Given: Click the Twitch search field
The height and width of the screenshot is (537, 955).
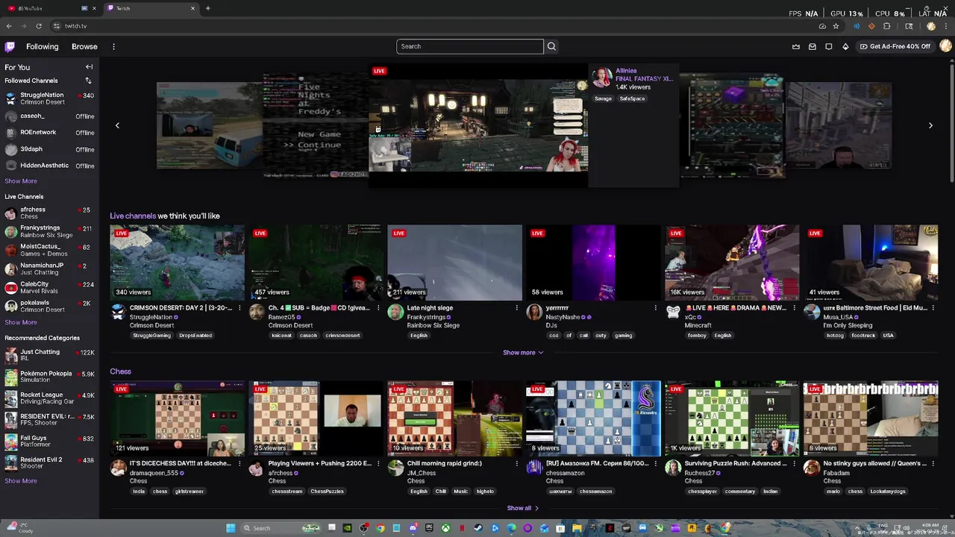Looking at the screenshot, I should pos(470,46).
